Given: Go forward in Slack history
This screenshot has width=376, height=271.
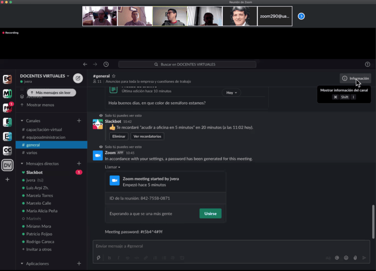Looking at the screenshot, I should [x=95, y=64].
